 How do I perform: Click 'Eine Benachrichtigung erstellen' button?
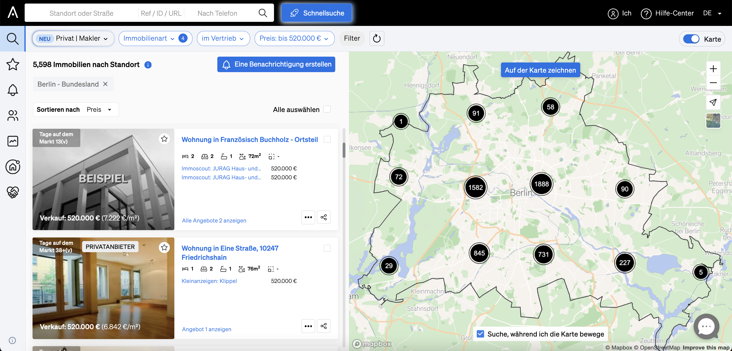pos(276,65)
